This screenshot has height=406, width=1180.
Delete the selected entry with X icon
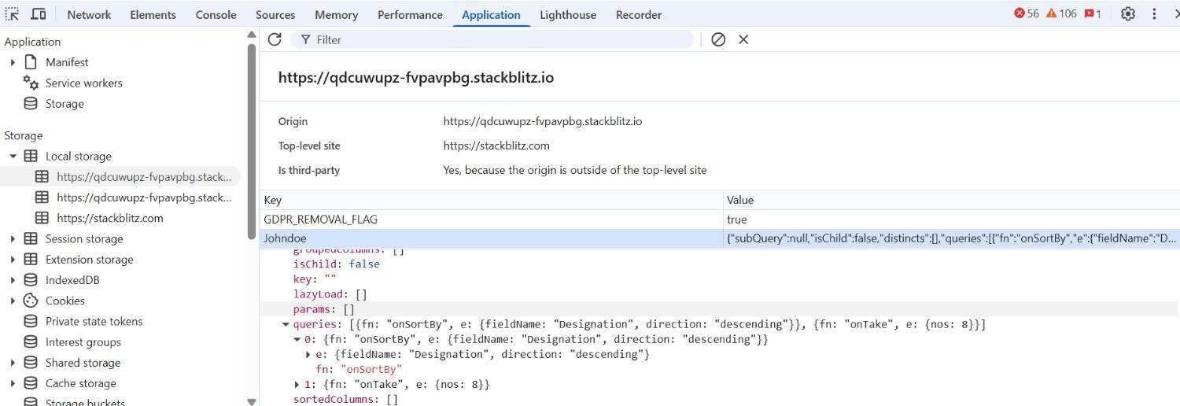coord(743,39)
